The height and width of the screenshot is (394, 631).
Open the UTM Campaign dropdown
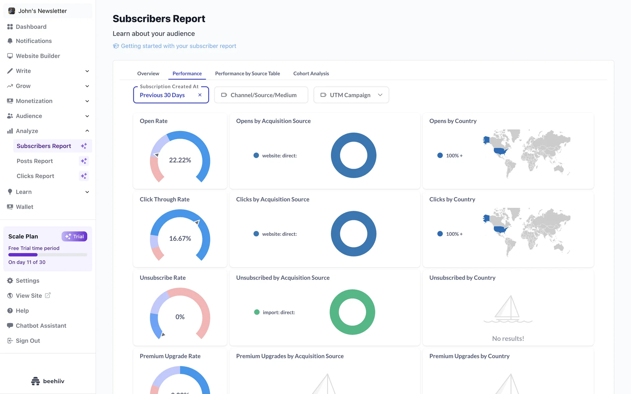[351, 95]
